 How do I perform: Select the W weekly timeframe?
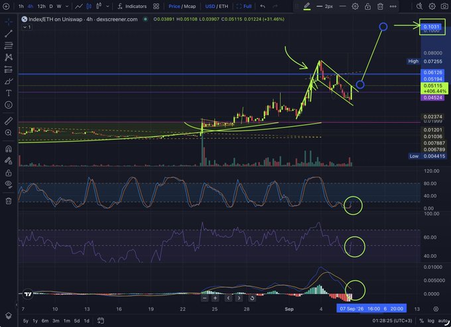(59, 6)
